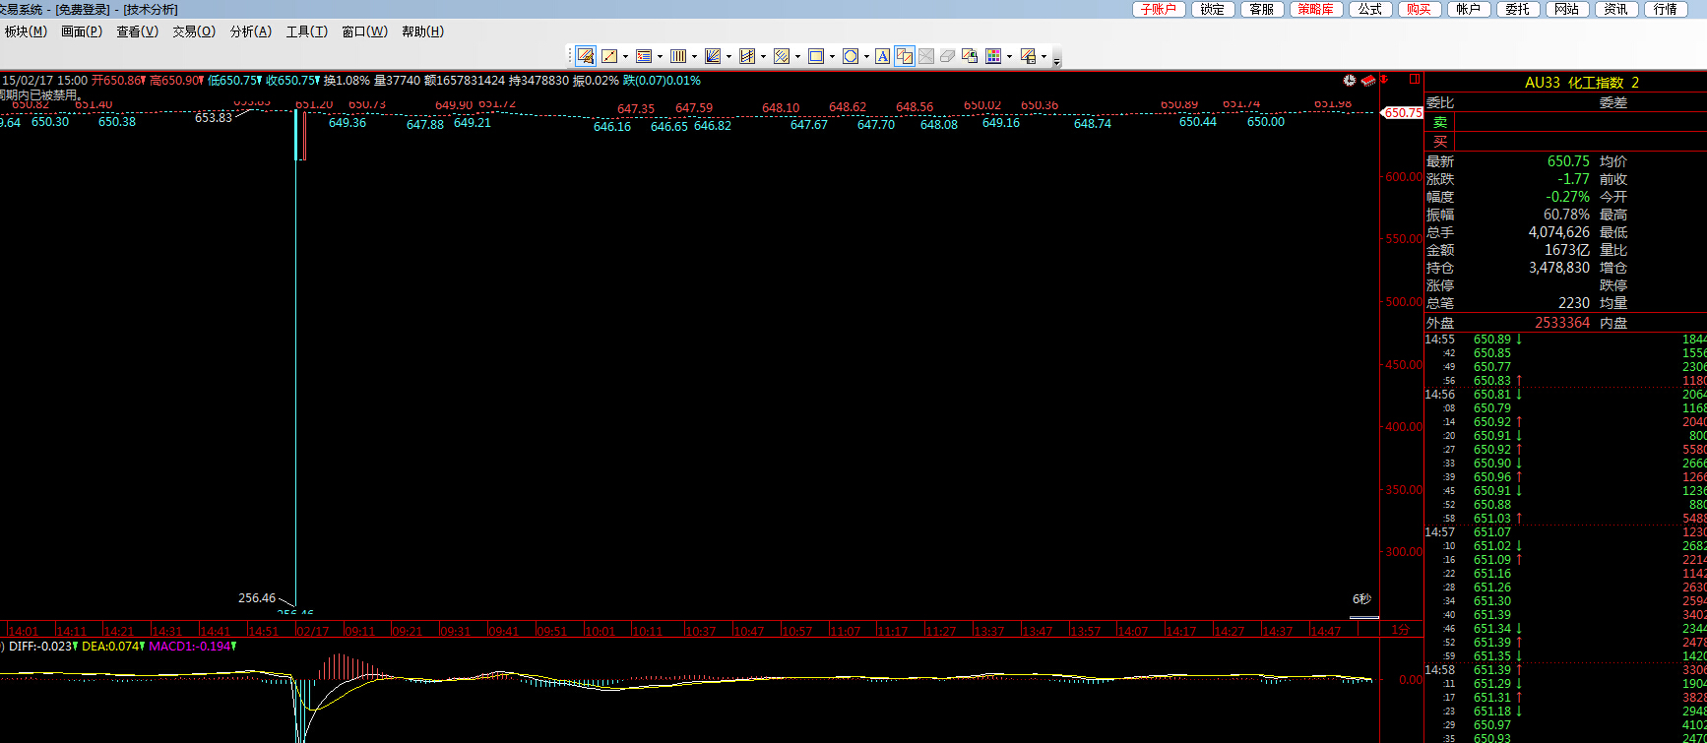The width and height of the screenshot is (1707, 743).
Task: Select the trend line drawing tool
Action: [x=609, y=56]
